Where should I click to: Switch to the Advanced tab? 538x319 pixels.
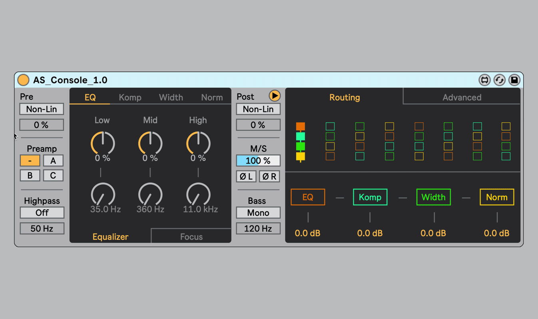click(x=462, y=98)
